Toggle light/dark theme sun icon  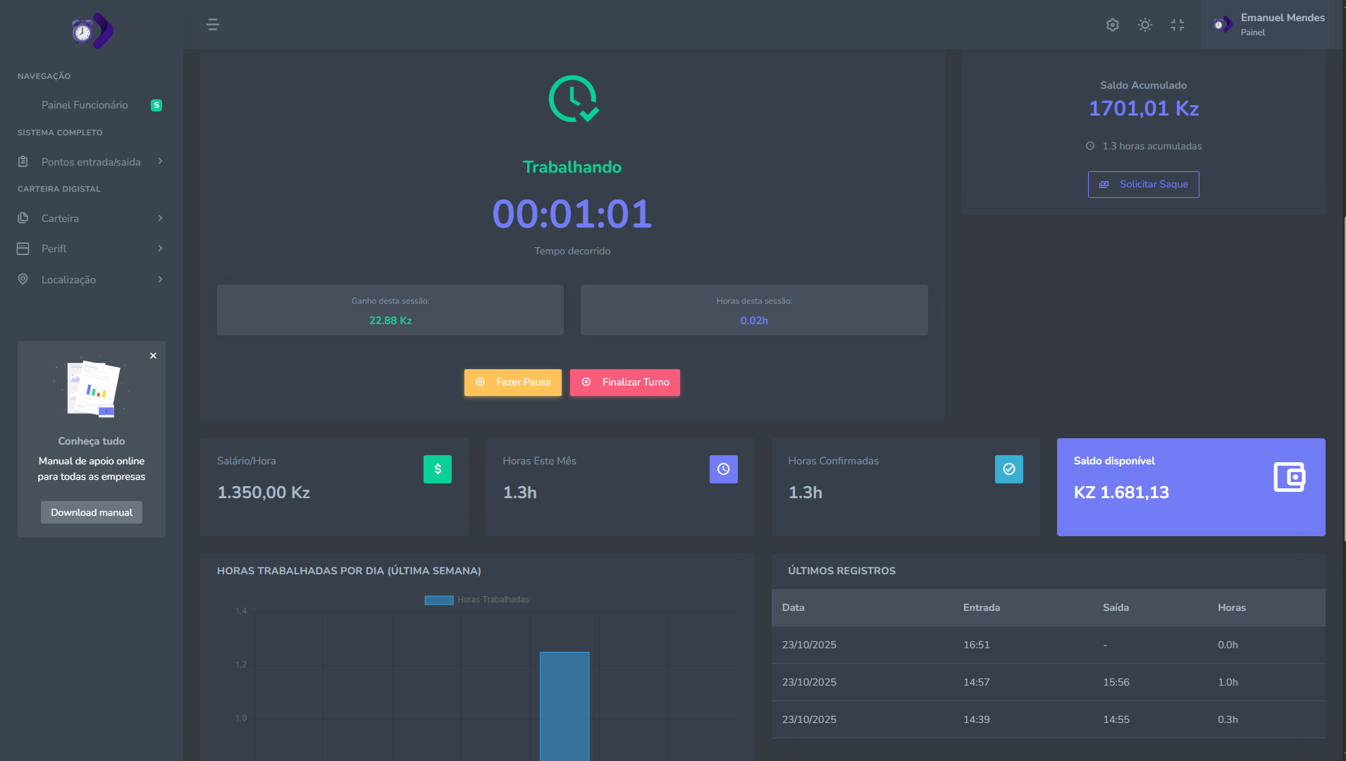[x=1144, y=25]
